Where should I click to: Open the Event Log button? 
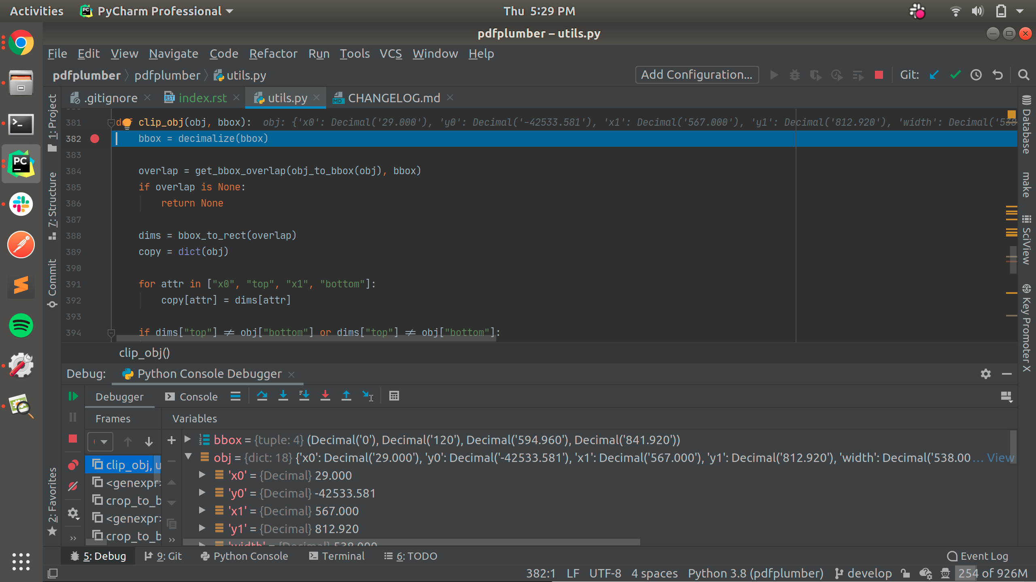point(978,557)
